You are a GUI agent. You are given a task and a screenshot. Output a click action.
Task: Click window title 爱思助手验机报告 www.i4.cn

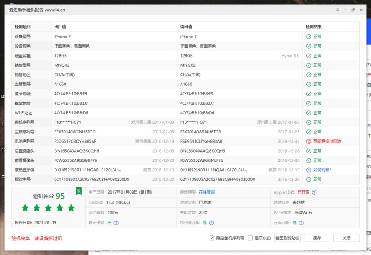click(37, 10)
